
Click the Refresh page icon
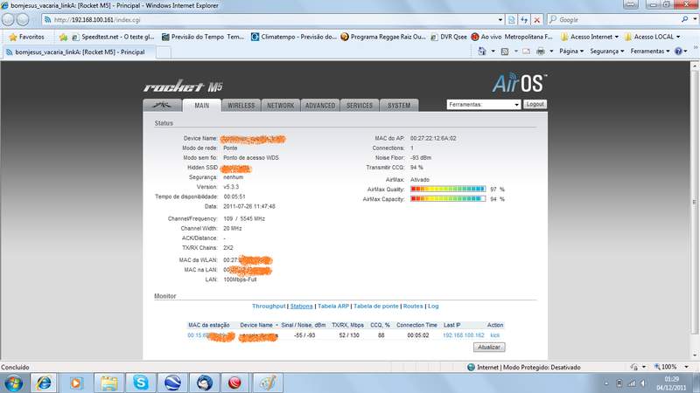coord(524,19)
